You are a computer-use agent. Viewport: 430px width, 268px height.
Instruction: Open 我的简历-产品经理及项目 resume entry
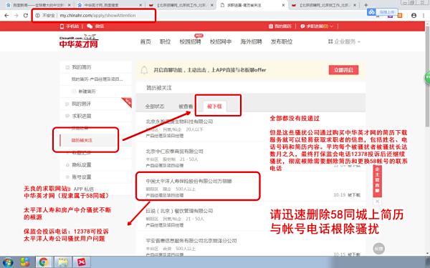tap(97, 79)
